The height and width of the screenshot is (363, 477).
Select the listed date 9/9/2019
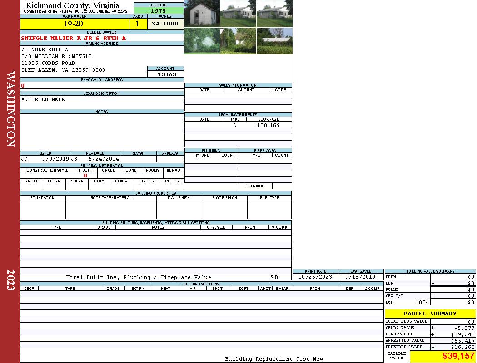click(x=55, y=159)
